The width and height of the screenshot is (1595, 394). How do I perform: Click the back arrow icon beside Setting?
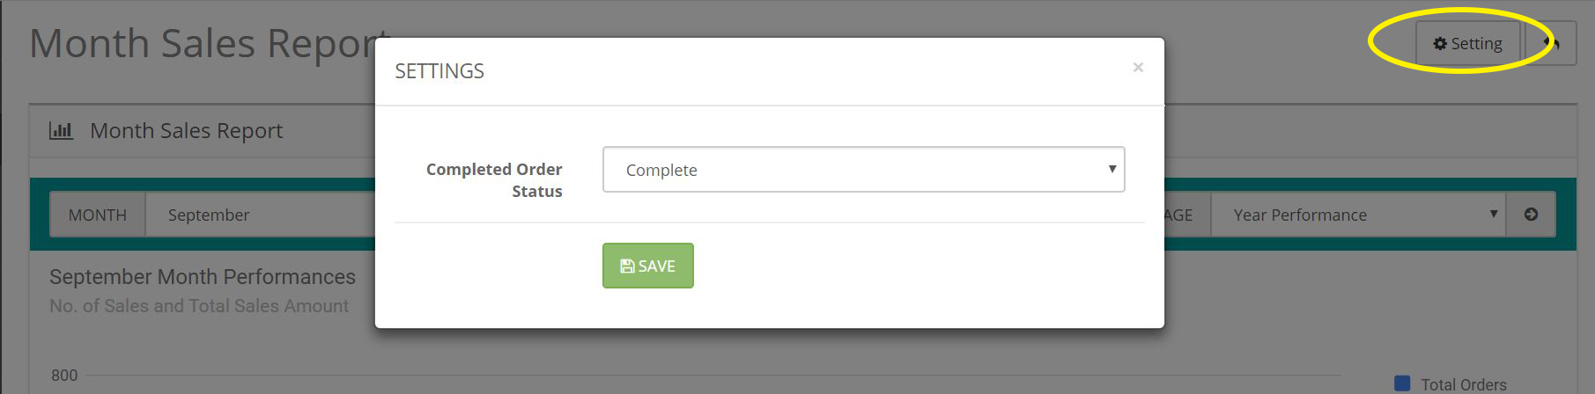pyautogui.click(x=1552, y=43)
